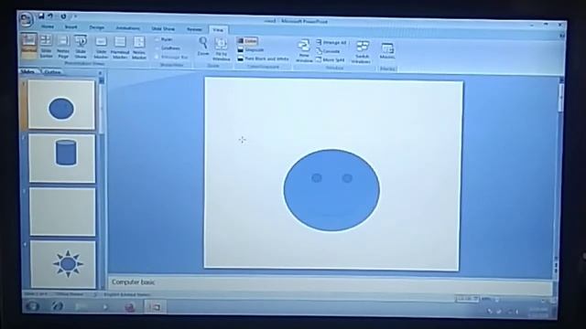
Task: Open the Review ribbon tab
Action: (194, 29)
